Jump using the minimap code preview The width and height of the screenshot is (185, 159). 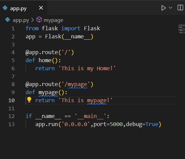click(182, 29)
